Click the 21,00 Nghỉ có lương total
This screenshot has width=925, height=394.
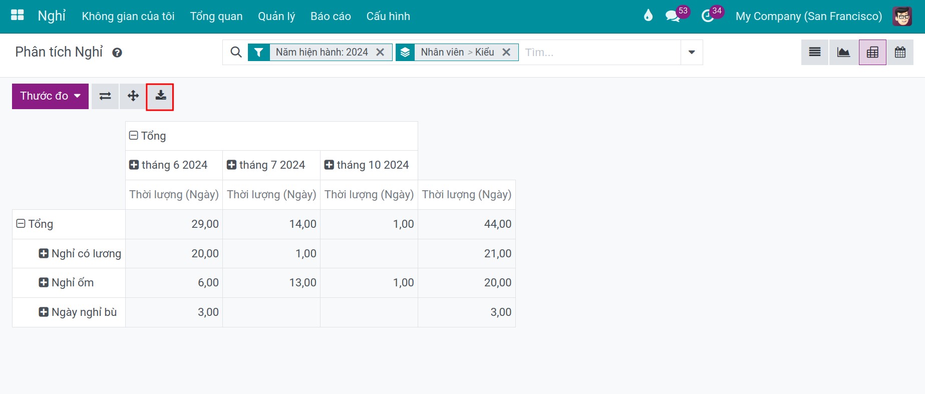(x=467, y=253)
